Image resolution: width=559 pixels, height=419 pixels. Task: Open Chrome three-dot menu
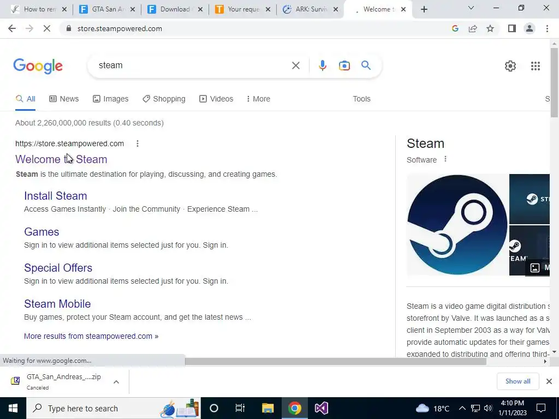pyautogui.click(x=547, y=28)
